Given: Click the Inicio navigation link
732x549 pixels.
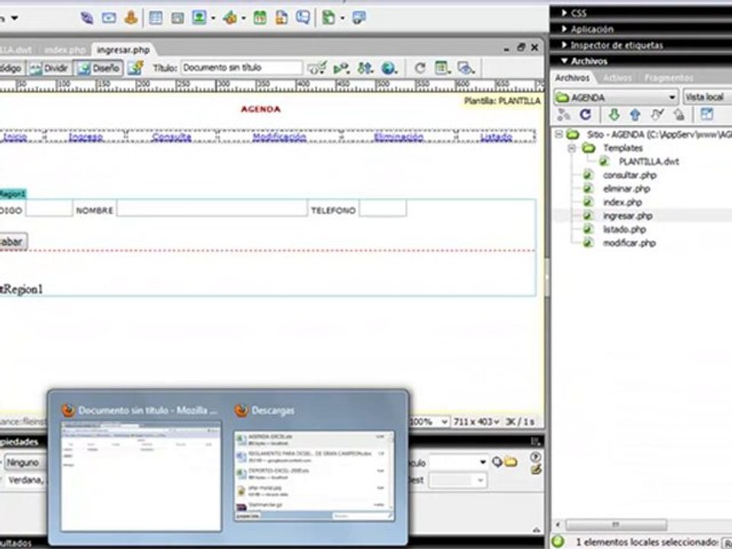Looking at the screenshot, I should 15,136.
